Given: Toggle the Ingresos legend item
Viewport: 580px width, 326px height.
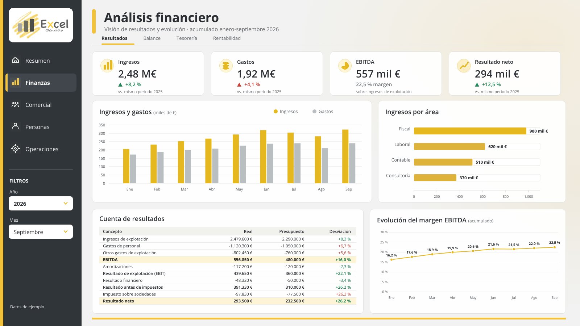Looking at the screenshot, I should coord(286,112).
